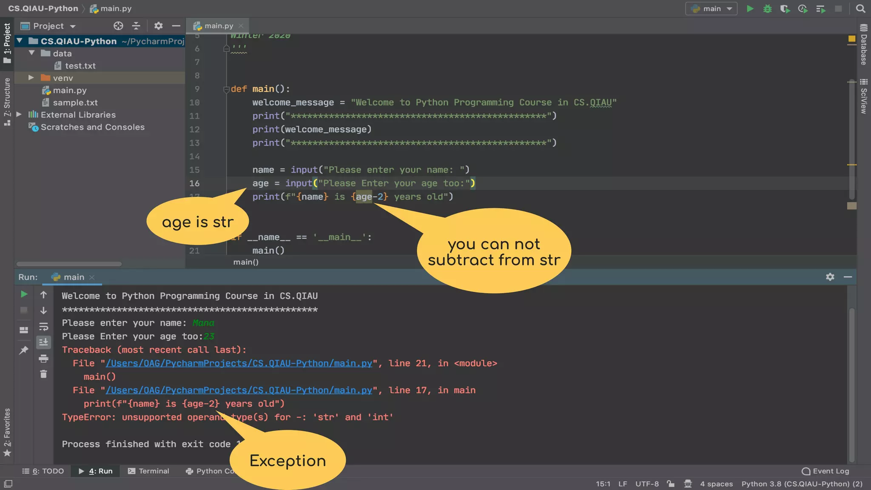Click the green Run button in top toolbar
This screenshot has height=490, width=871.
point(750,9)
